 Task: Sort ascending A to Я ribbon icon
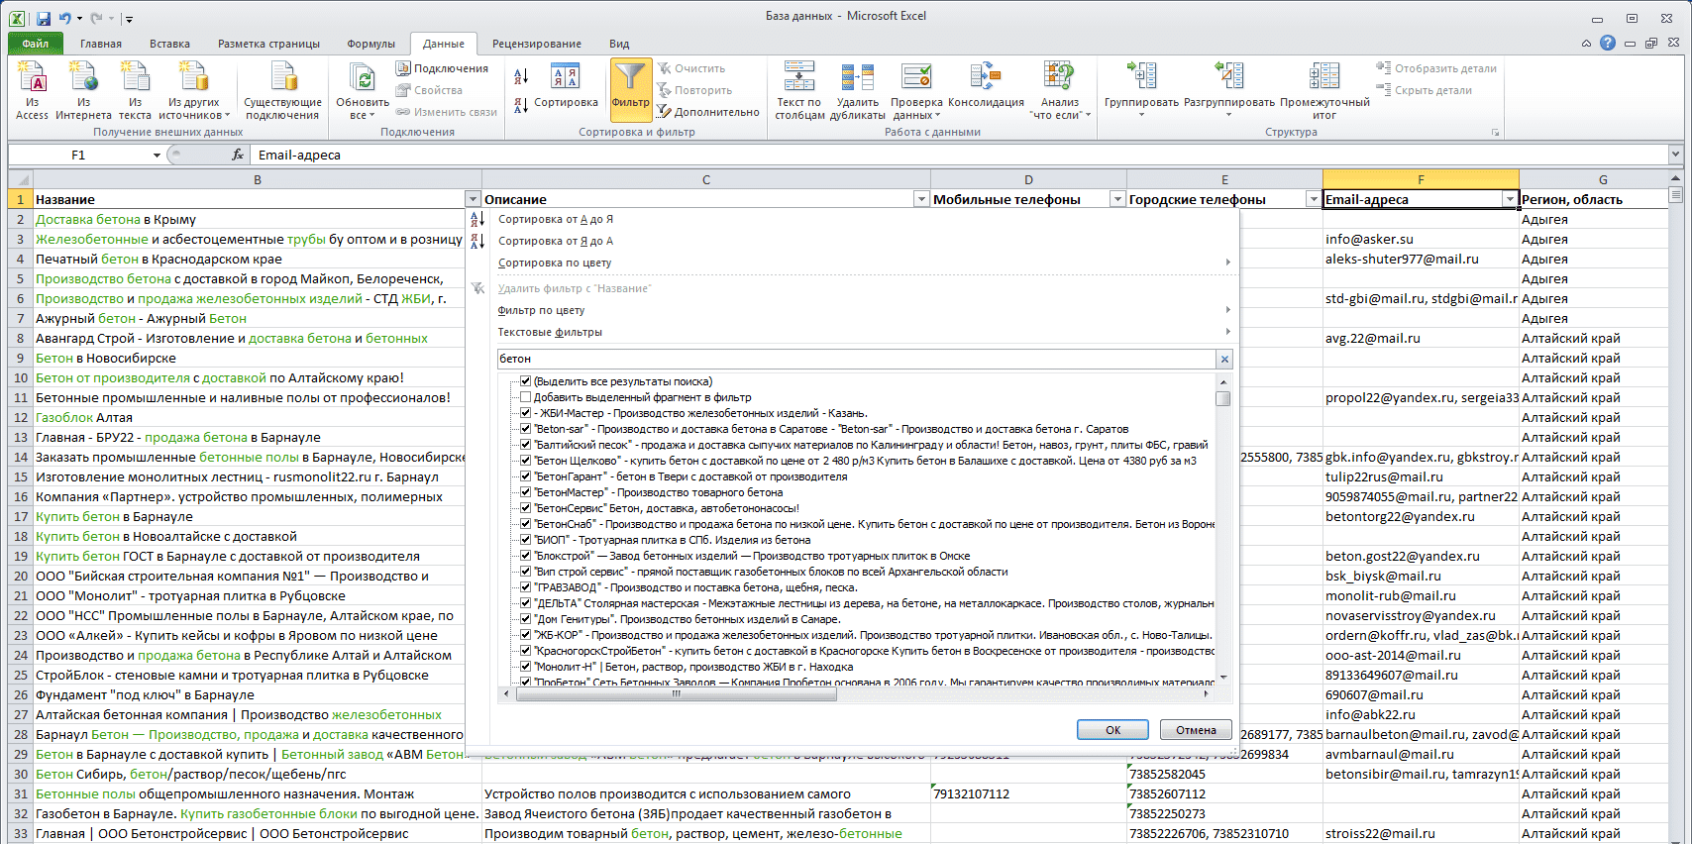pos(521,76)
